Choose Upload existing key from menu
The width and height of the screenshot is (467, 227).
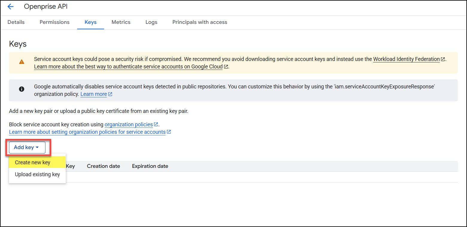point(37,174)
